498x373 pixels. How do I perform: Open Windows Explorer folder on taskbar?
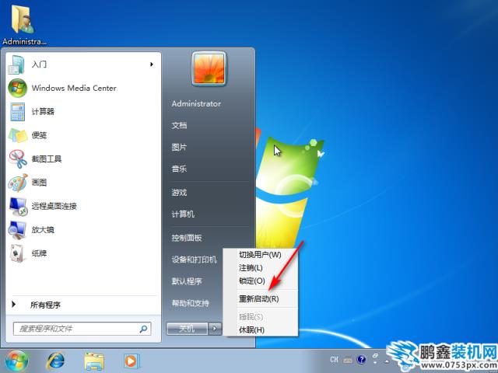tap(94, 361)
